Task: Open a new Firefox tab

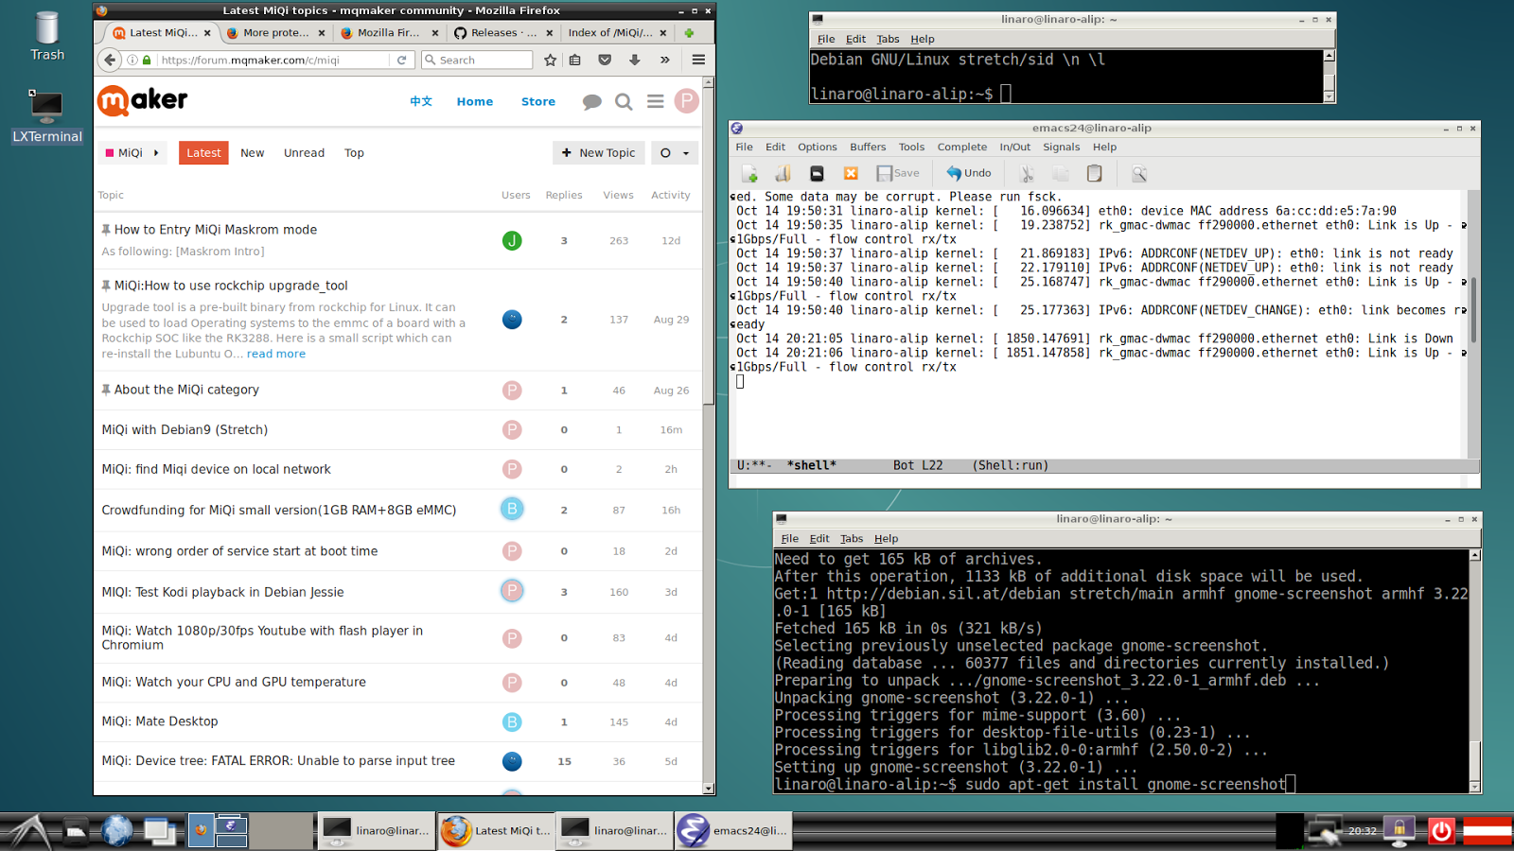Action: click(x=689, y=32)
